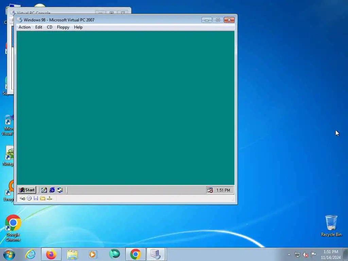
Task: Open the Google Chrome desktop shortcut
Action: [x=13, y=228]
